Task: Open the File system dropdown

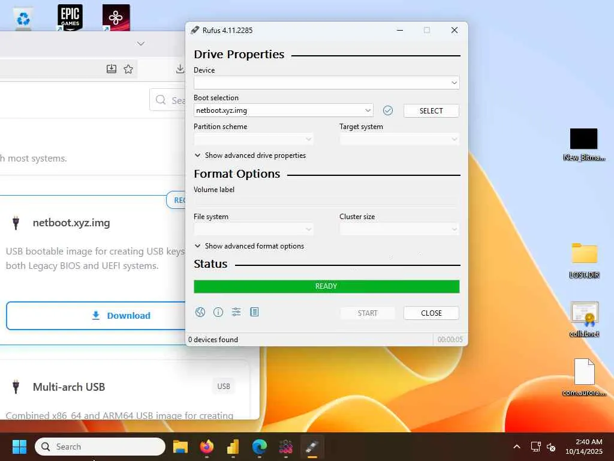Action: pyautogui.click(x=254, y=229)
